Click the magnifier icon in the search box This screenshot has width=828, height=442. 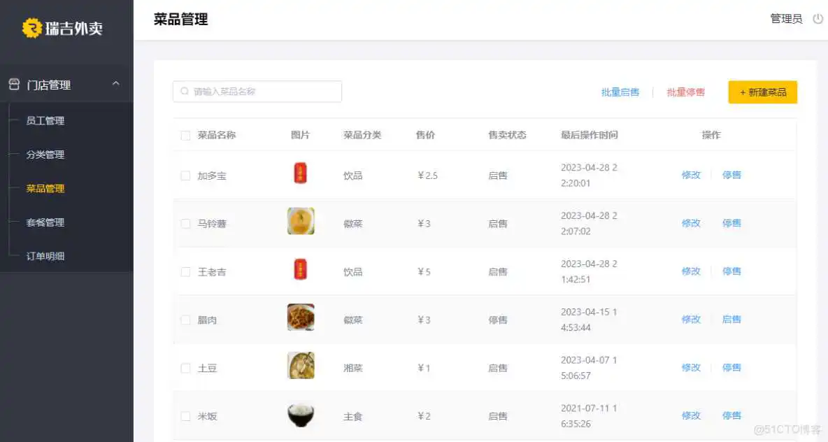point(184,91)
